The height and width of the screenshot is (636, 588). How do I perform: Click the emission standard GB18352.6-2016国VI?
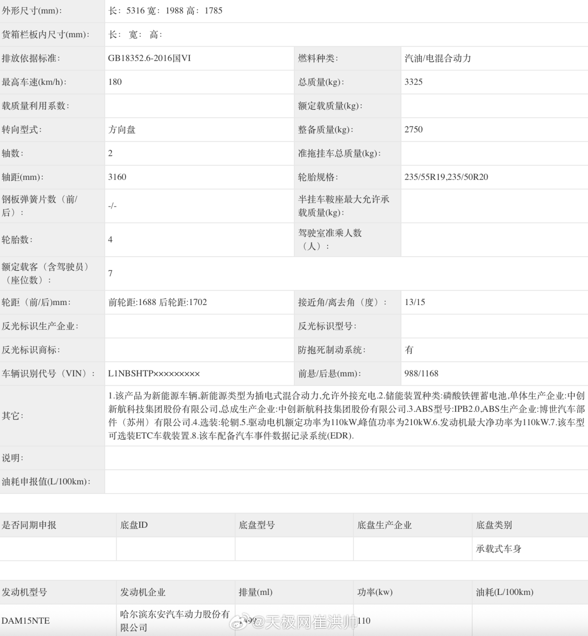point(149,58)
